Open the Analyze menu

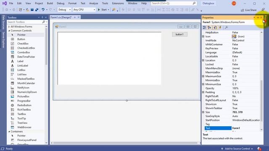tap(94, 3)
